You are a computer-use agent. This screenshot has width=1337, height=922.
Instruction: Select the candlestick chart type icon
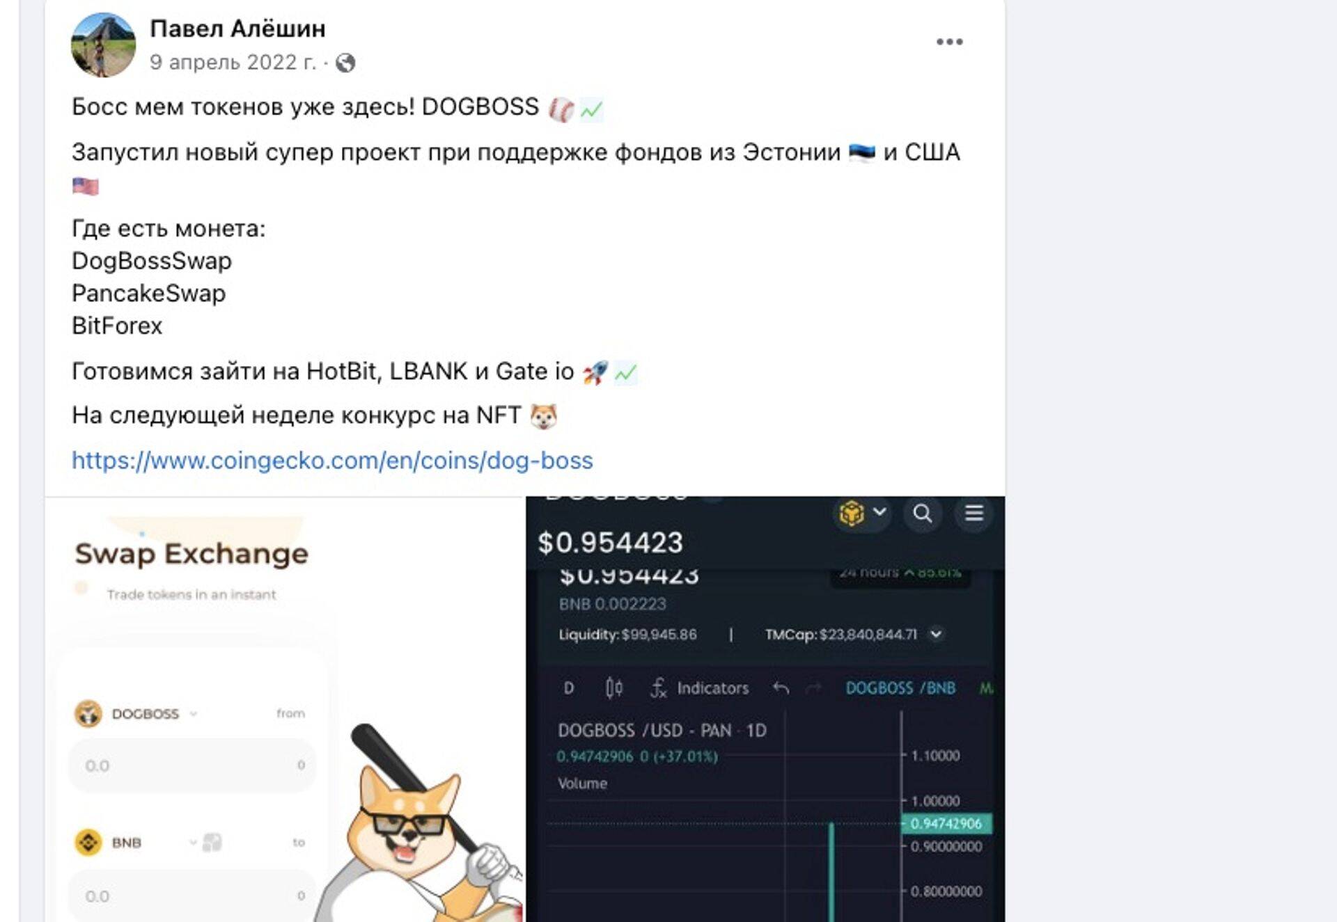tap(613, 687)
